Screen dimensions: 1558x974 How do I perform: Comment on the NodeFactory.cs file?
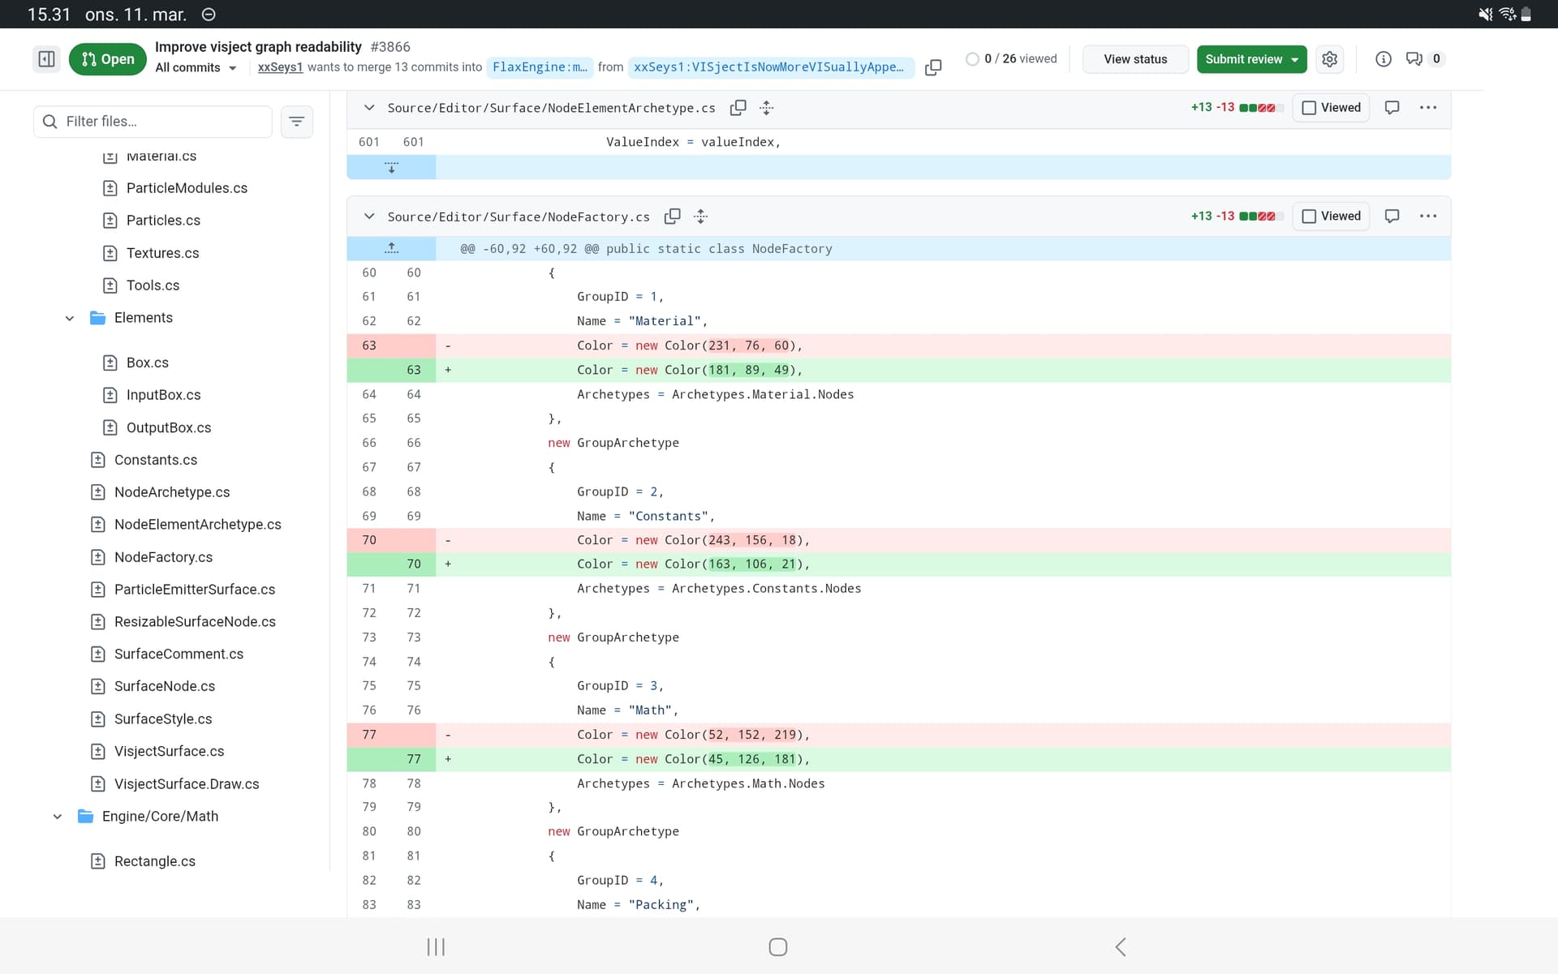pyautogui.click(x=1392, y=217)
